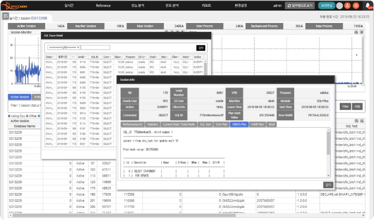Click the Filter button

(x=345, y=106)
